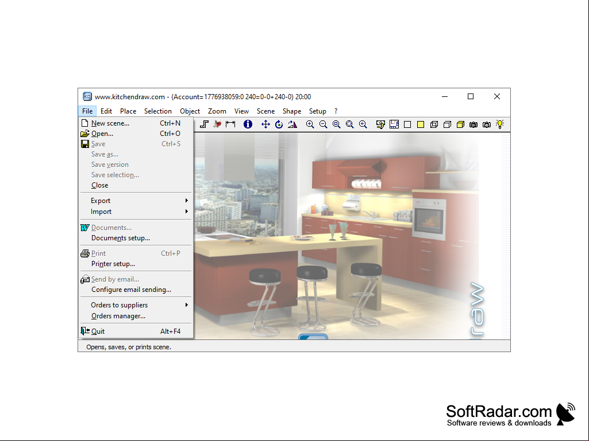Choose Open... from File menu
Viewport: 589px width, 441px height.
pos(136,134)
